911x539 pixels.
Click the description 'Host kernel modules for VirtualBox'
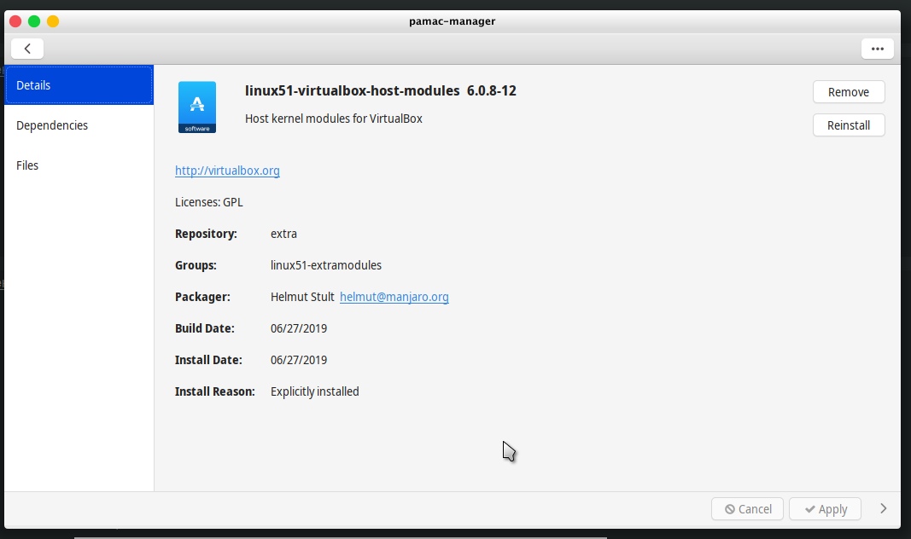pyautogui.click(x=334, y=119)
